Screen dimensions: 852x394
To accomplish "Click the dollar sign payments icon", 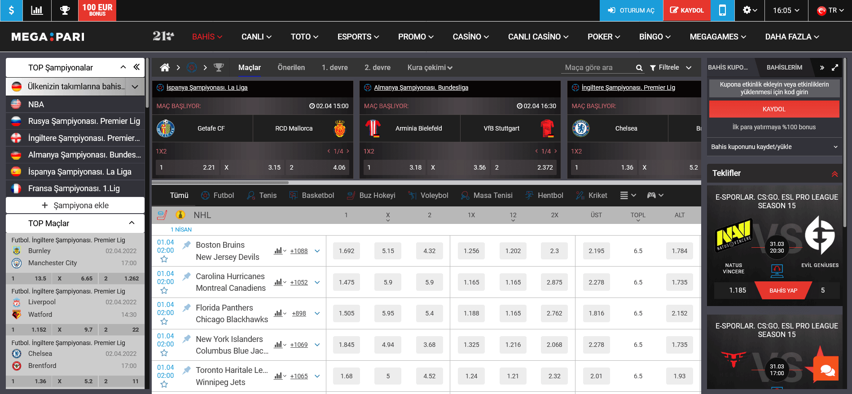I will pos(11,10).
